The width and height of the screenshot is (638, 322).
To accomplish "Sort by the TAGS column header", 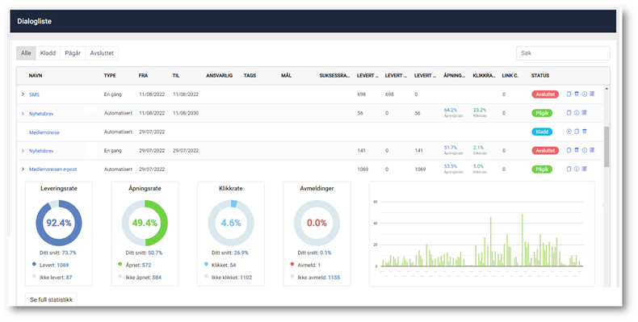I will click(250, 76).
